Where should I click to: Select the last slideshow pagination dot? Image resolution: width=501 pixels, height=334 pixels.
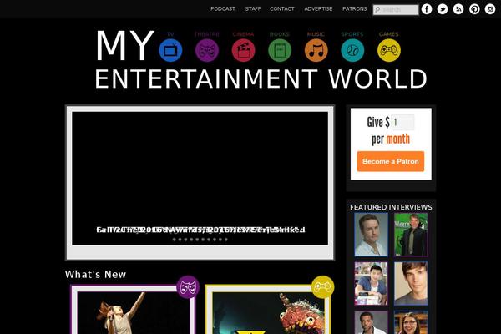226,240
